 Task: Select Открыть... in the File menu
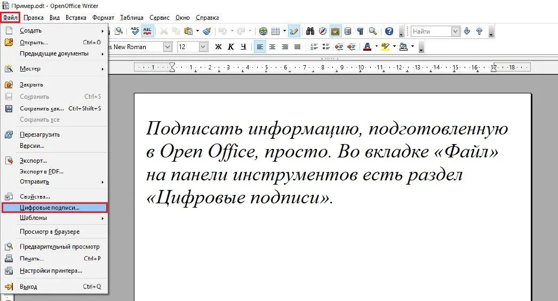(54, 42)
